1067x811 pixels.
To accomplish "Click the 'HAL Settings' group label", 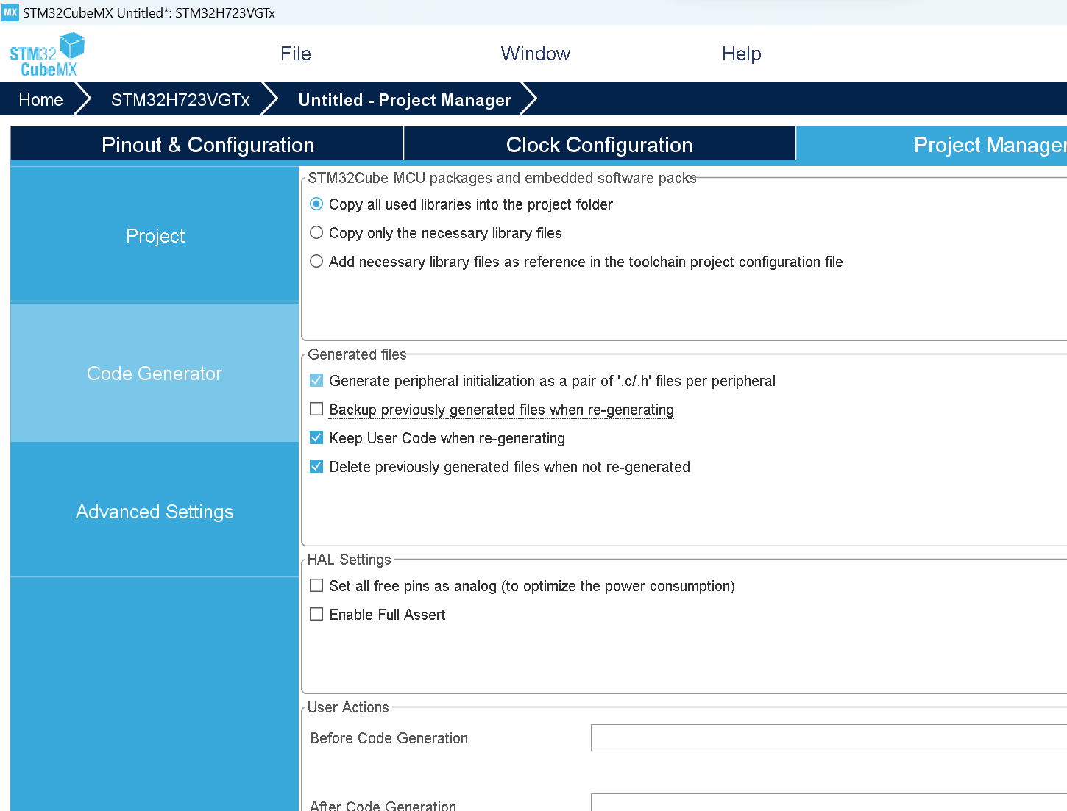I will click(x=350, y=559).
